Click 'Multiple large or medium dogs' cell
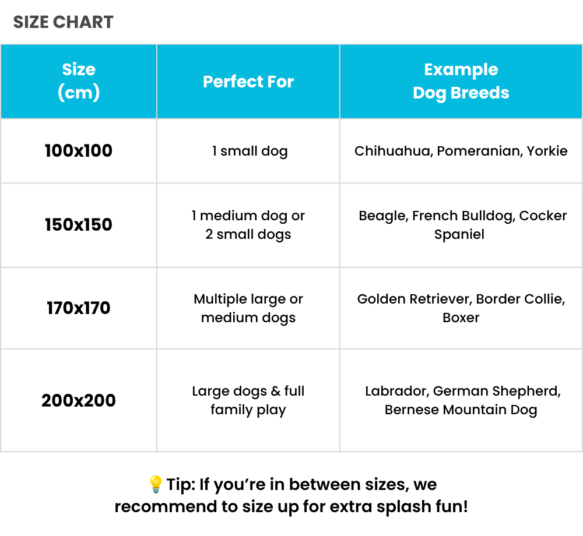Viewport: 583px width, 536px height. click(248, 308)
